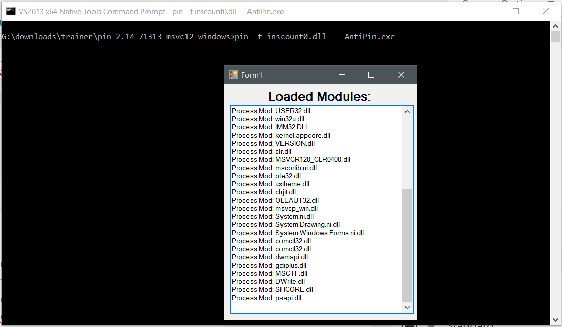Select the 'Process Mod: MSCTF.dll' entry

(269, 273)
